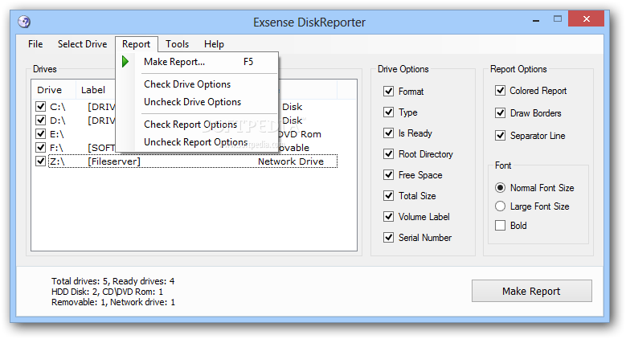Click the Removable: 1 summary line
Screen dimensions: 626x339
tap(113, 302)
